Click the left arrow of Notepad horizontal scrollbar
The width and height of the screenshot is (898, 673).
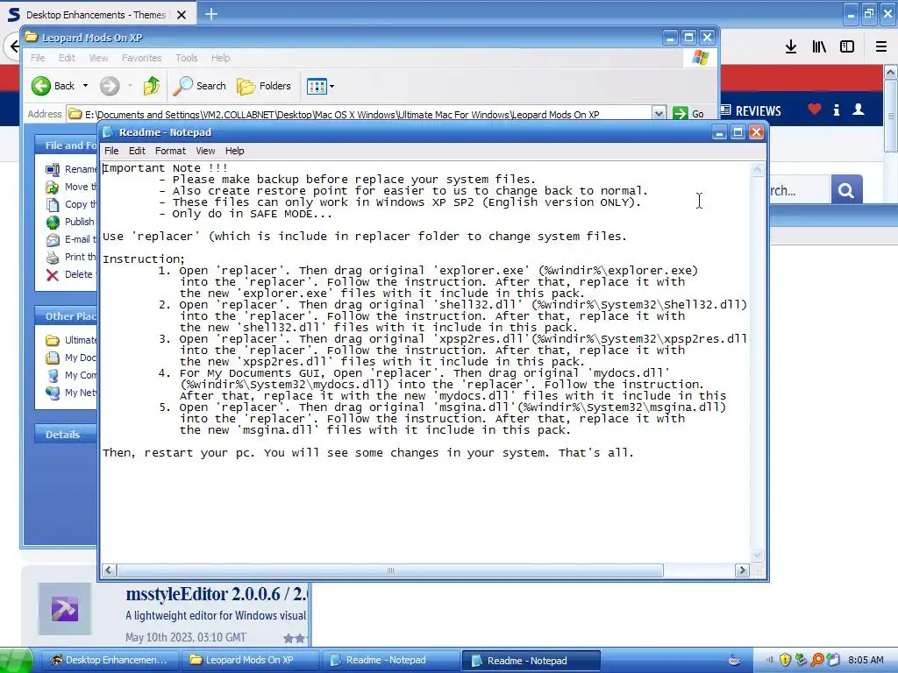tap(109, 570)
